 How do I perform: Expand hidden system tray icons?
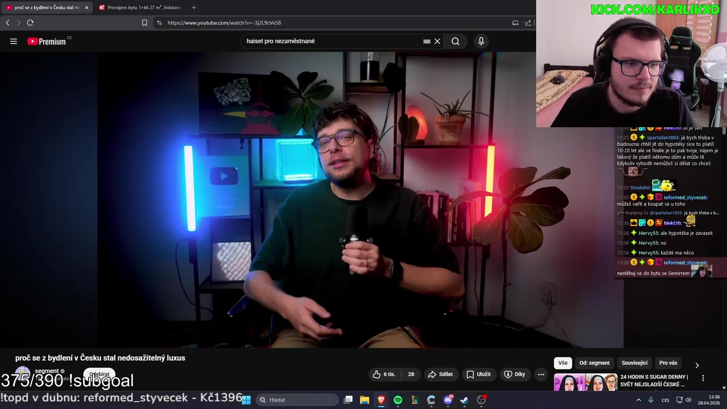pyautogui.click(x=638, y=400)
